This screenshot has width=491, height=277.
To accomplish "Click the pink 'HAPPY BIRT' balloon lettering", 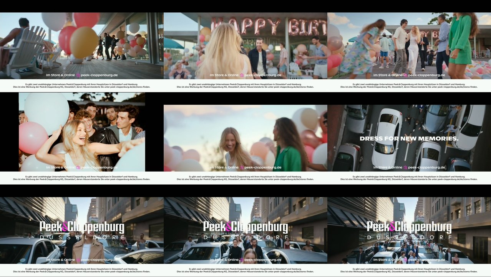I will [x=269, y=27].
